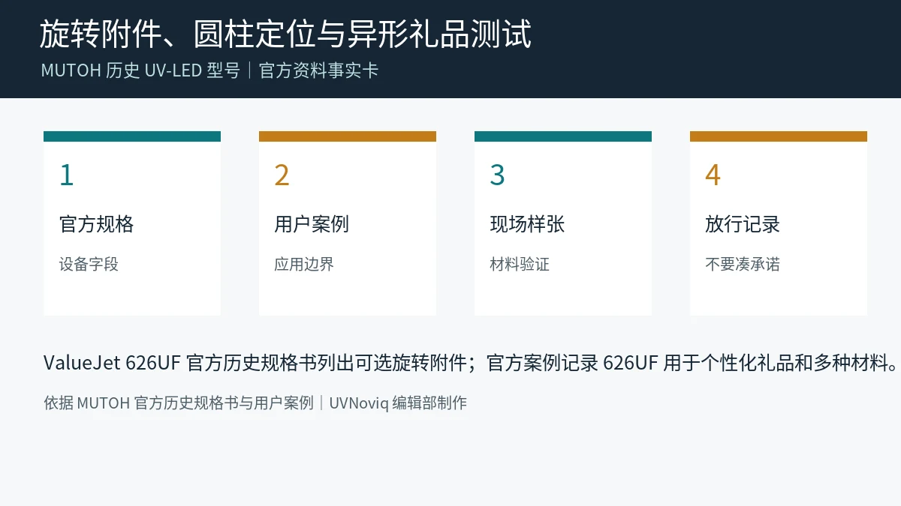Image resolution: width=901 pixels, height=506 pixels.
Task: Click the ValueJet 626UF description sentence
Action: coord(472,363)
